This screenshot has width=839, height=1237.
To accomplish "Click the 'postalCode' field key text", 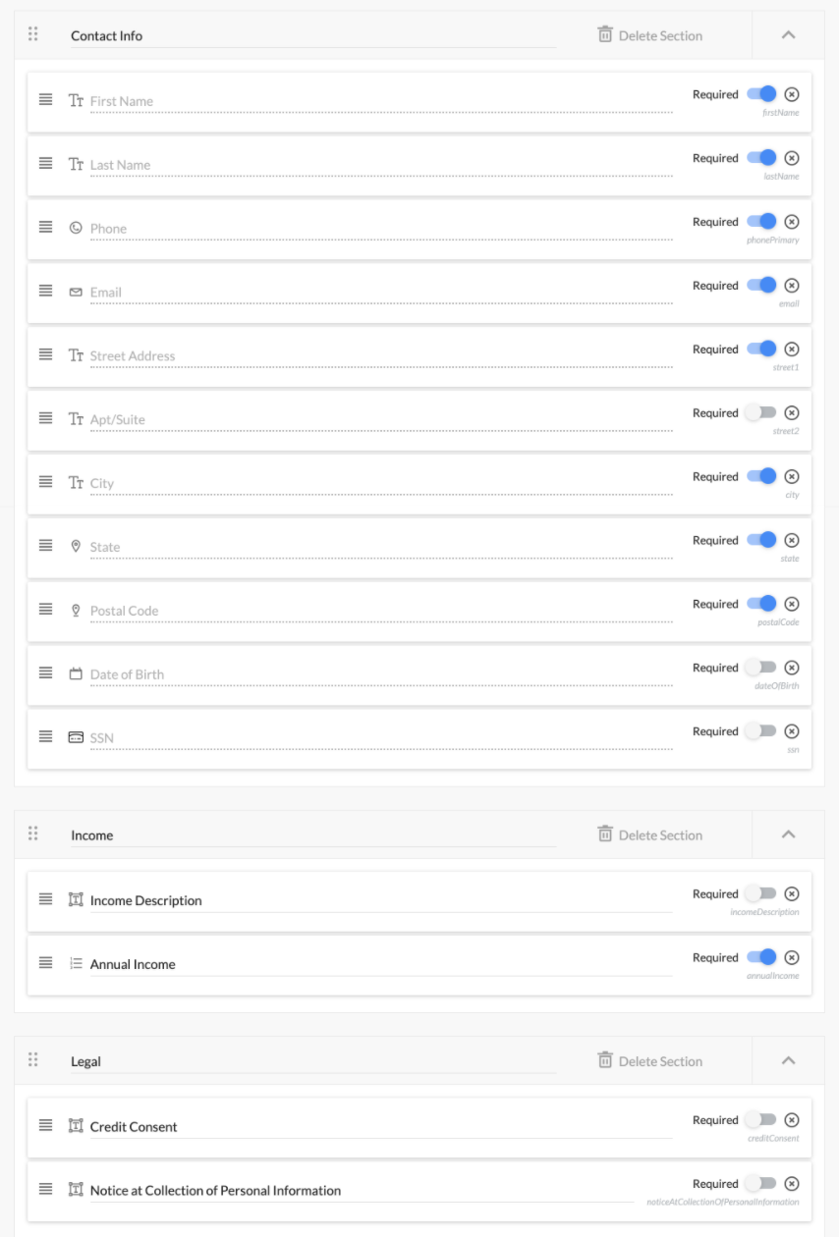I will pos(778,622).
